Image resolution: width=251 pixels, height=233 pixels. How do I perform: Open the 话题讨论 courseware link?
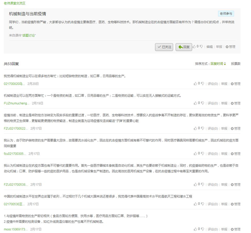(29, 35)
